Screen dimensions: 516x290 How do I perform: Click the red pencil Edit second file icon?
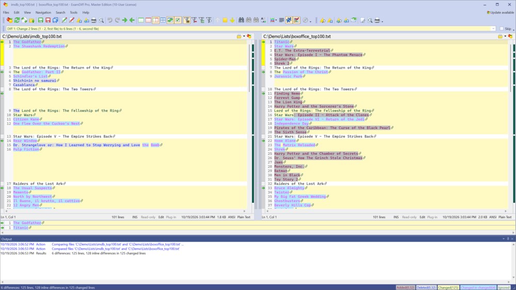click(x=71, y=21)
